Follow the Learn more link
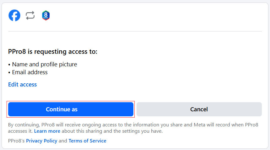 click(x=47, y=131)
